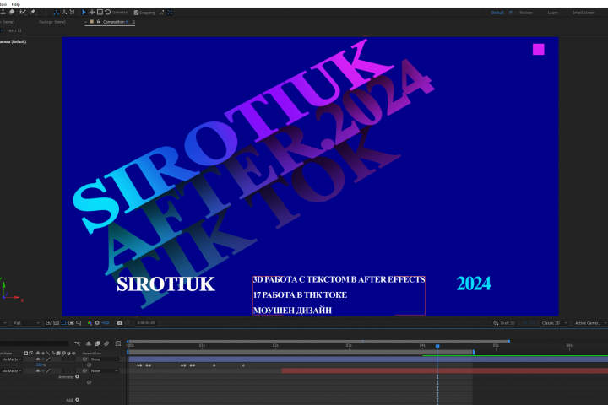The height and width of the screenshot is (405, 608).
Task: Click the Reset Exposure icon
Action: point(97,323)
